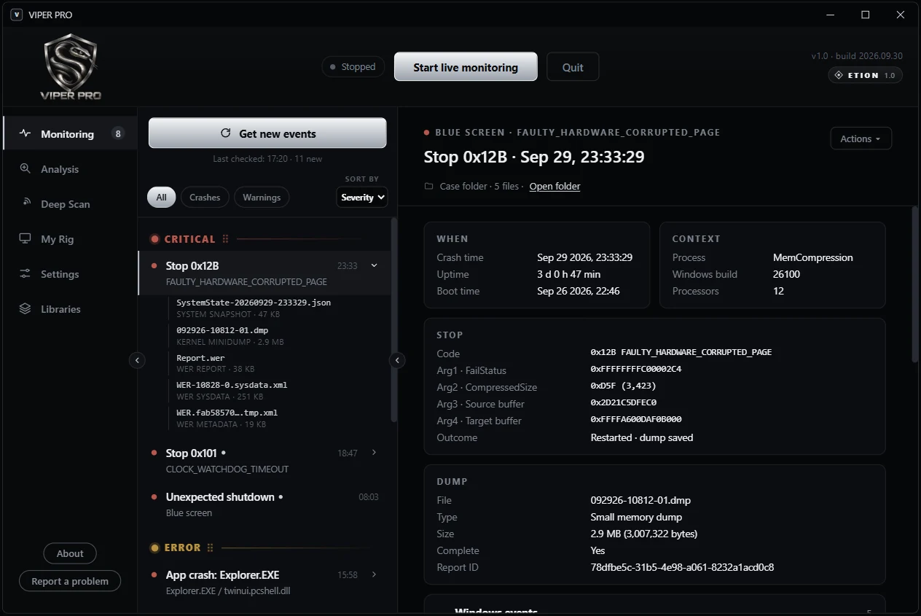This screenshot has height=616, width=921.
Task: Filter events by Warnings
Action: coord(262,197)
